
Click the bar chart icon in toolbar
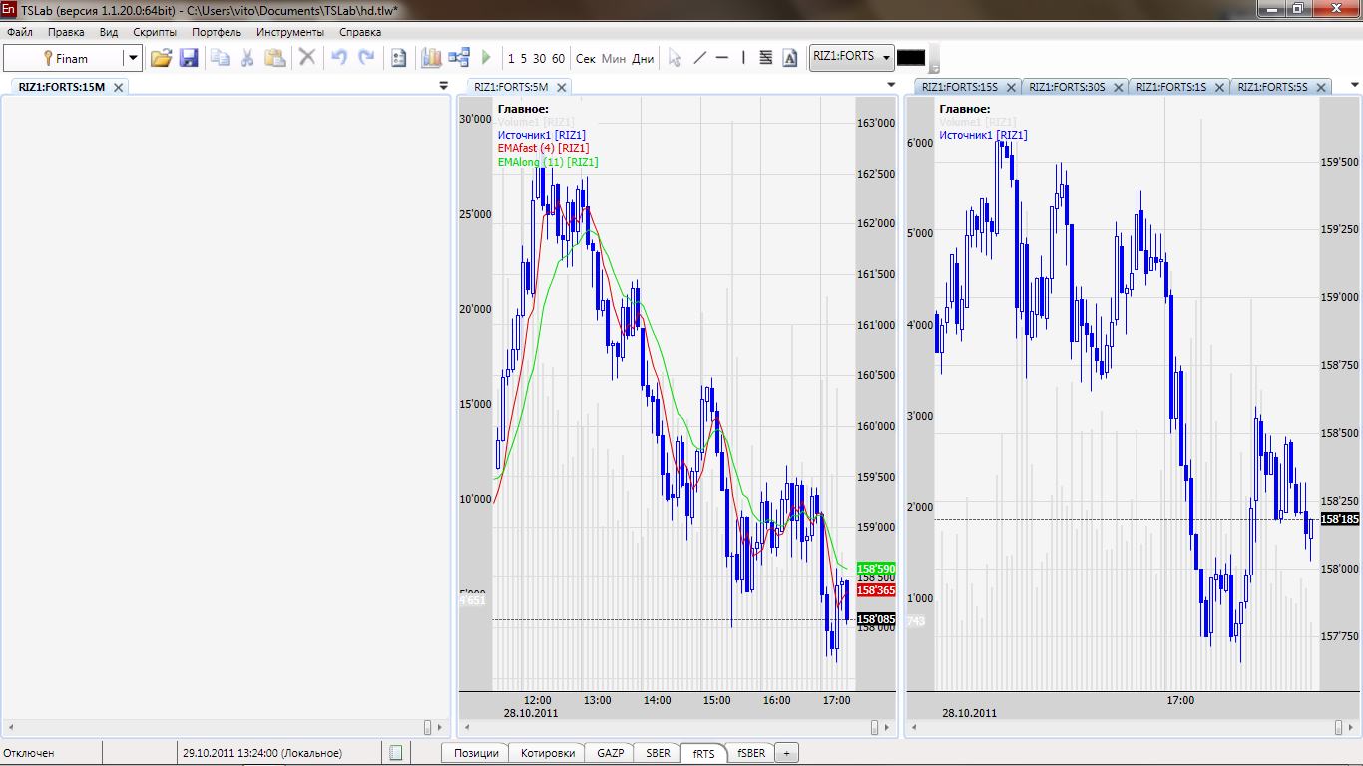pyautogui.click(x=431, y=58)
